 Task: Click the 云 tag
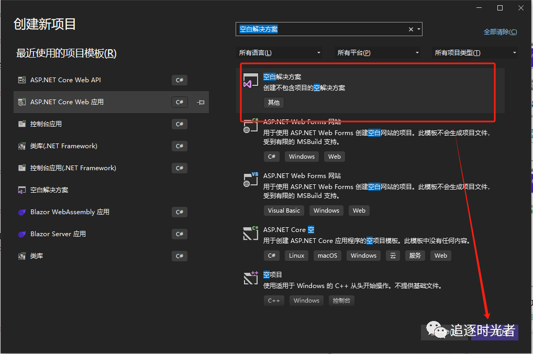(393, 256)
